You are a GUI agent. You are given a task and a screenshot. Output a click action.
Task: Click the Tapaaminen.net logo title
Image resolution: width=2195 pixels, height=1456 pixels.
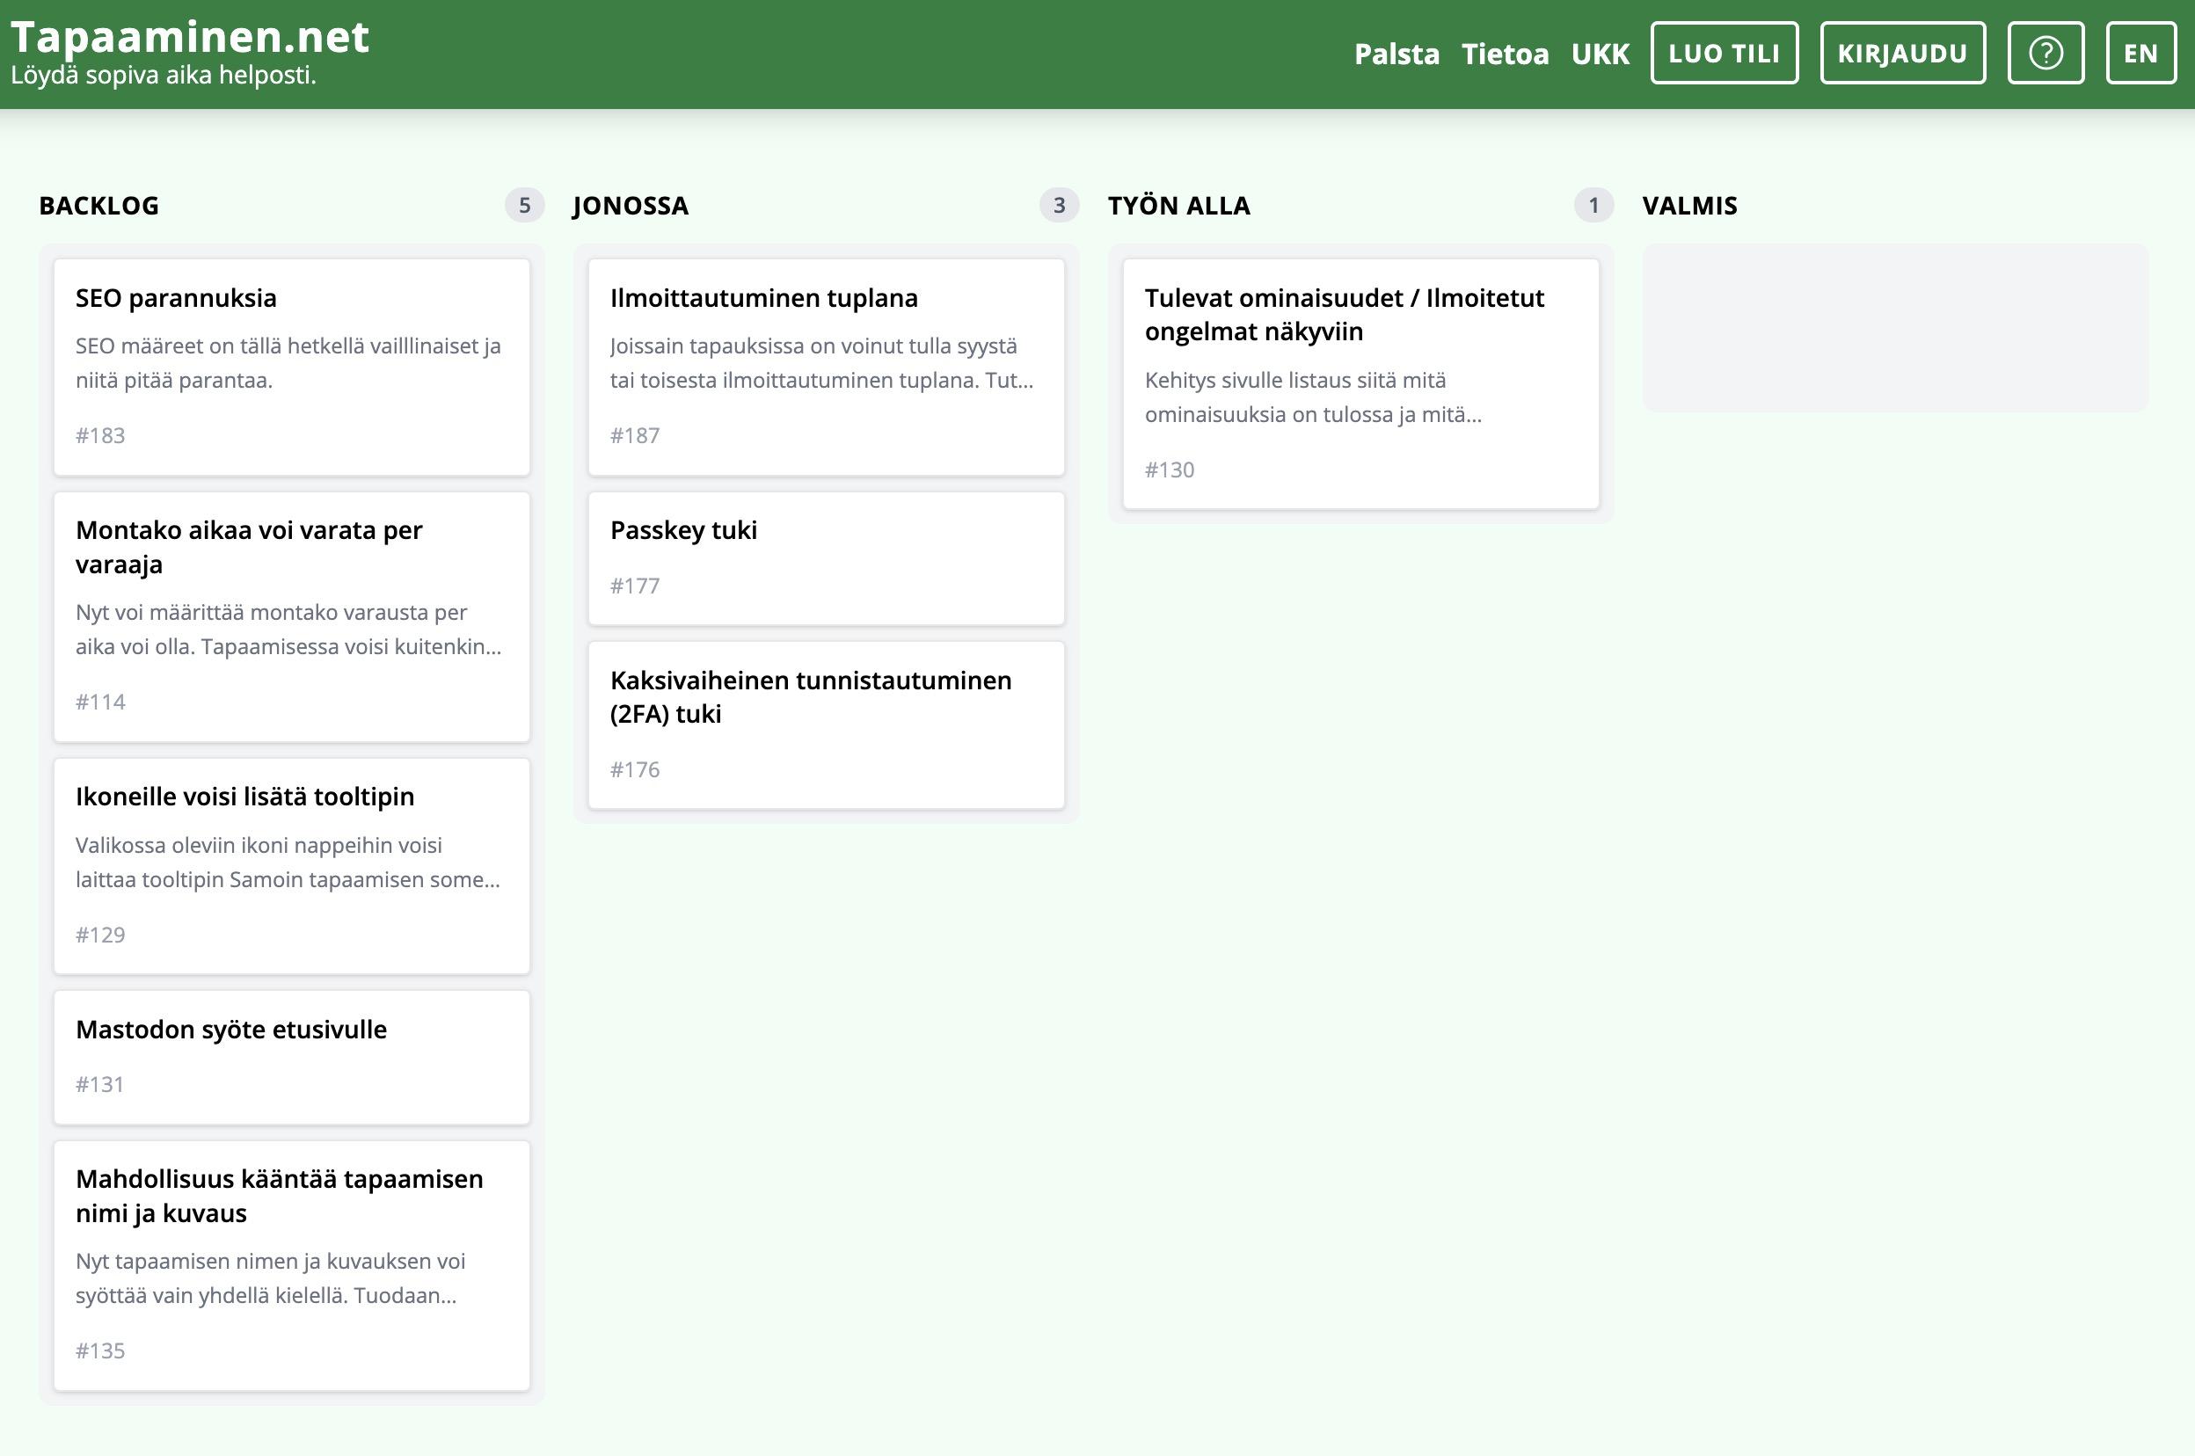(x=189, y=37)
